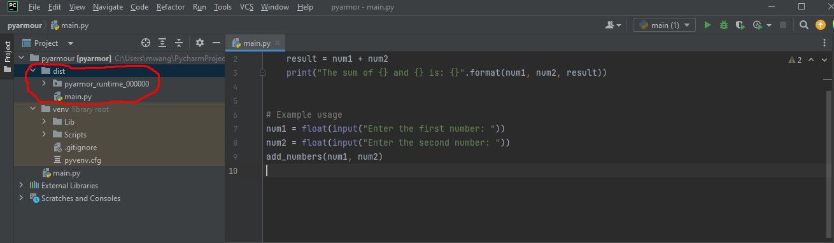Open the Navigate menu
This screenshot has width=834, height=243.
tap(108, 7)
